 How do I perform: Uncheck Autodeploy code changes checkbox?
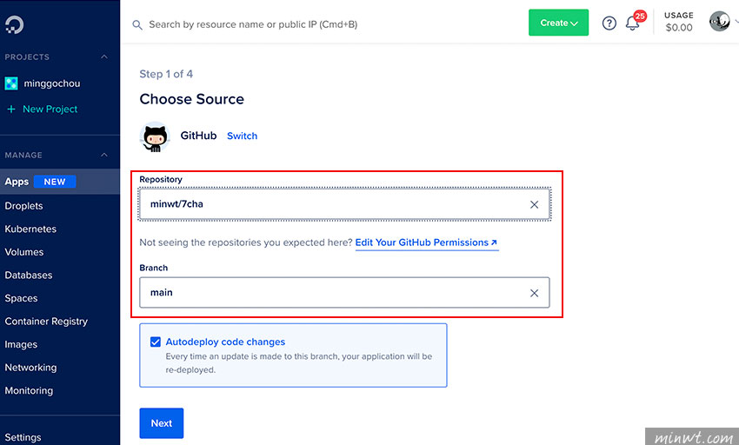156,342
